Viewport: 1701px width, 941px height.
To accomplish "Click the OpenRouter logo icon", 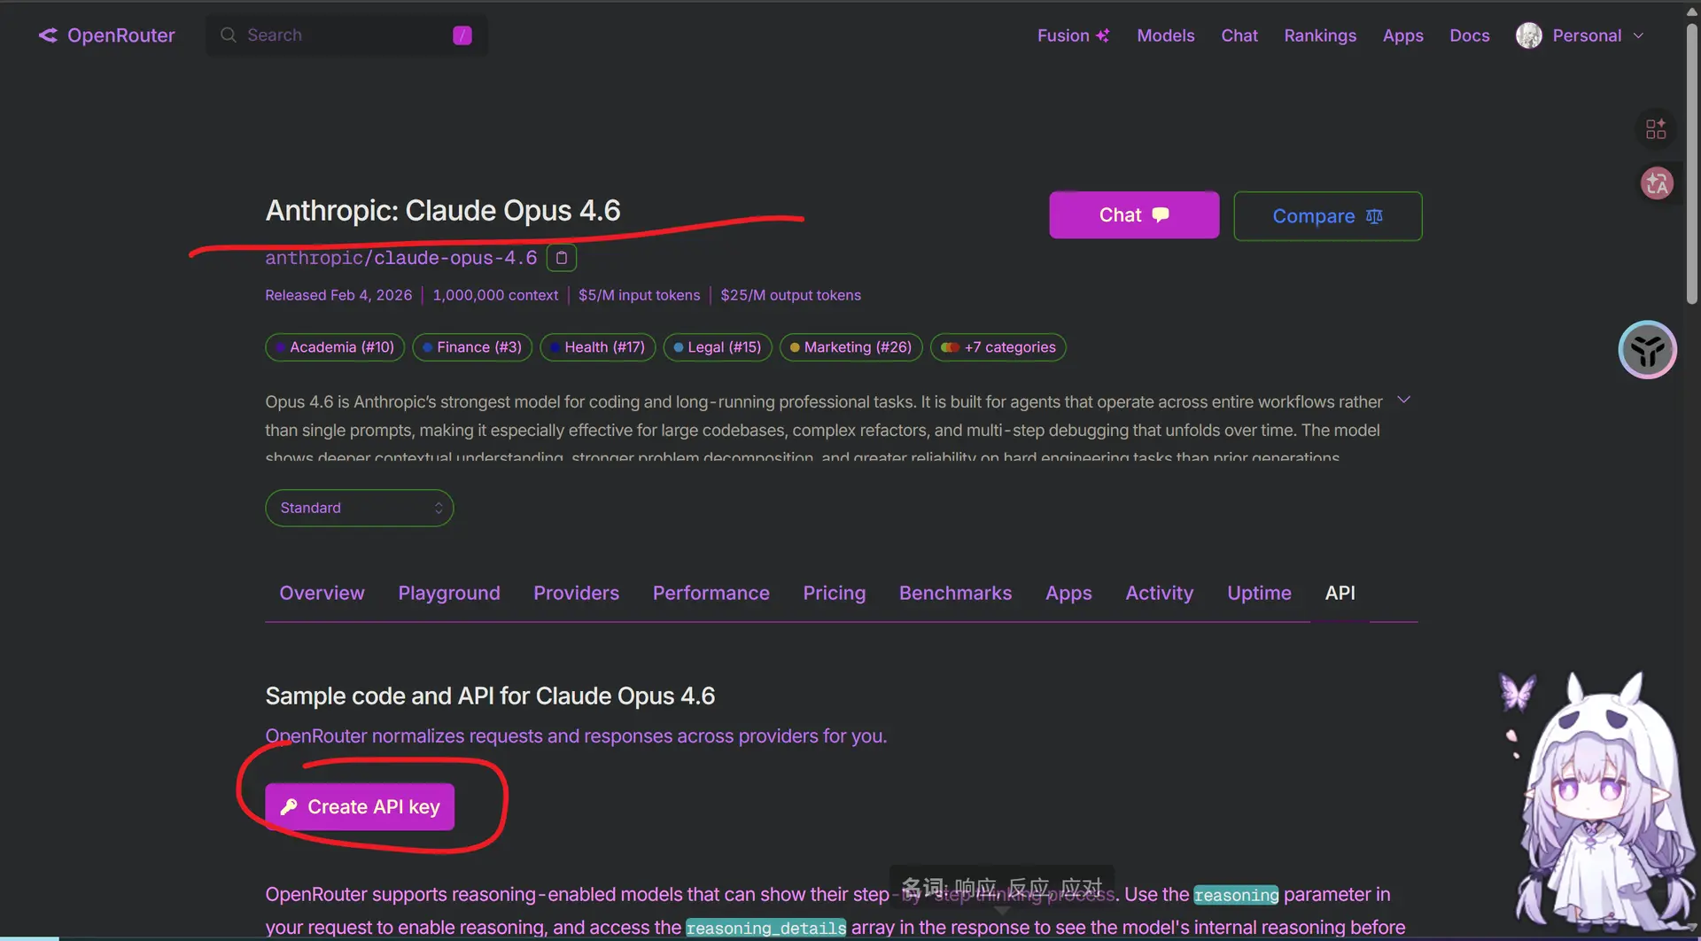I will (48, 35).
